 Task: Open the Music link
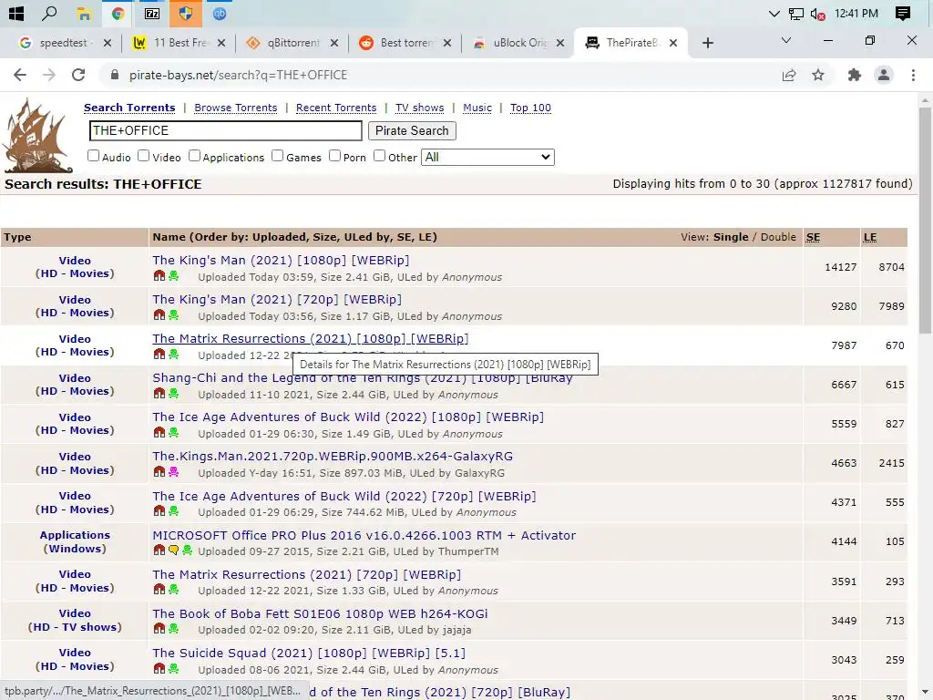click(x=477, y=108)
